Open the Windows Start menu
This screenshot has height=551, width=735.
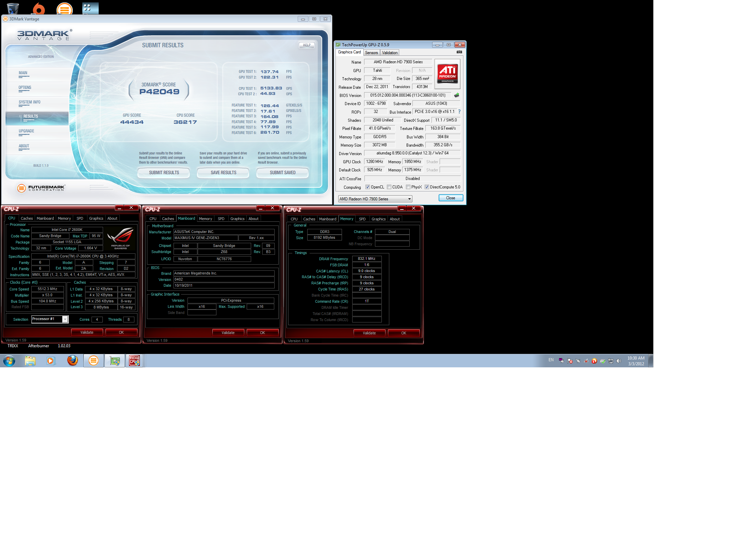pyautogui.click(x=9, y=361)
